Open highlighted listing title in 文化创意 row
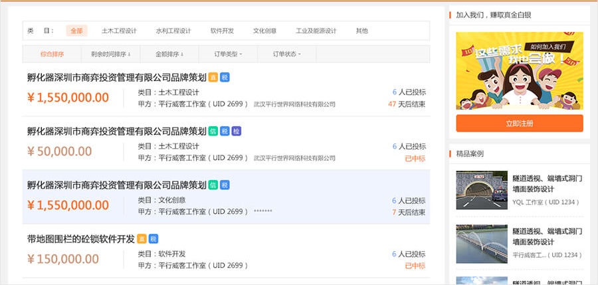598x285 pixels. (117, 185)
